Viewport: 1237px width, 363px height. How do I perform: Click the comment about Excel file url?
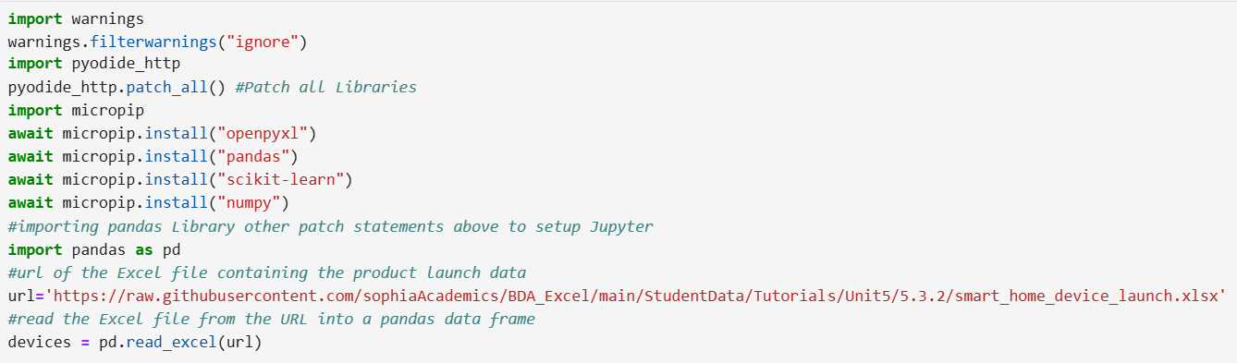267,272
